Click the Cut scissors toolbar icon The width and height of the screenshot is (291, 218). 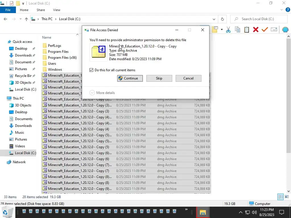(228, 30)
